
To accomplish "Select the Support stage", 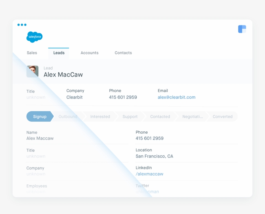I will click(130, 117).
